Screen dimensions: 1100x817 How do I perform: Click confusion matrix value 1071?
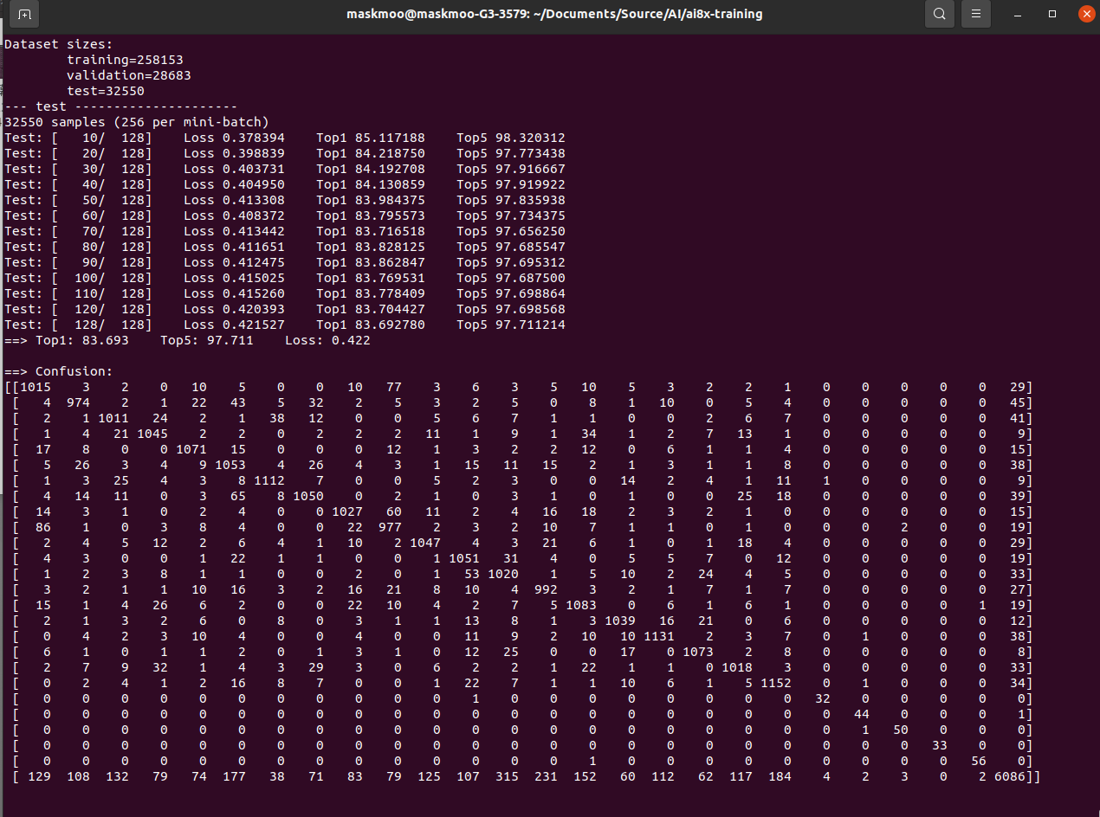[191, 449]
